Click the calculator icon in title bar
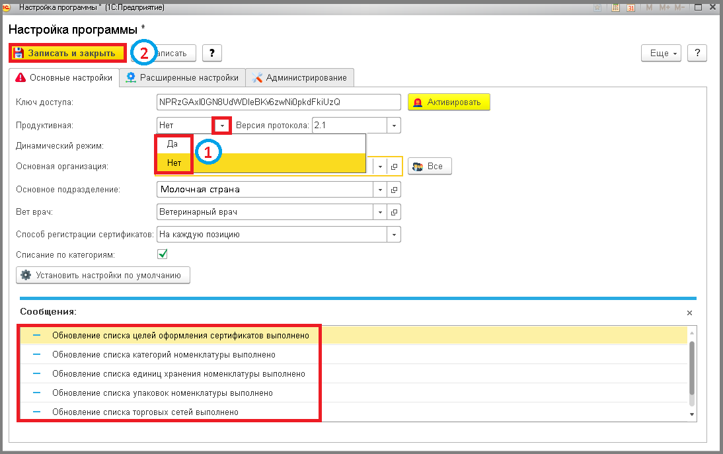723x454 pixels. click(615, 7)
